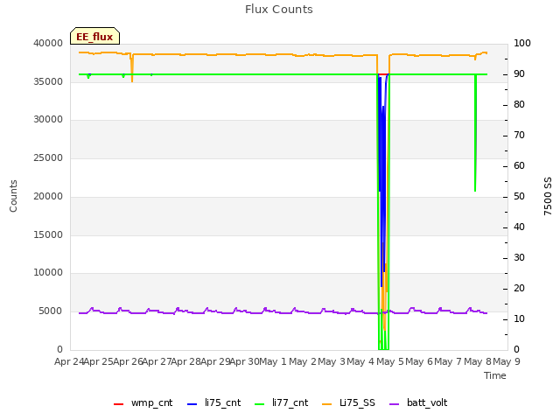This screenshot has width=560, height=420.
Task: Toggle the Li75_SS legend entry
Action: (x=348, y=402)
